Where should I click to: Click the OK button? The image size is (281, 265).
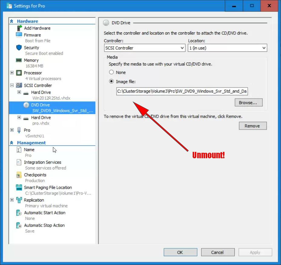point(180,252)
